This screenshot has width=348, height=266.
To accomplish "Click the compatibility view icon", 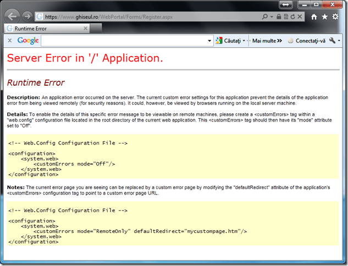I will point(287,17).
